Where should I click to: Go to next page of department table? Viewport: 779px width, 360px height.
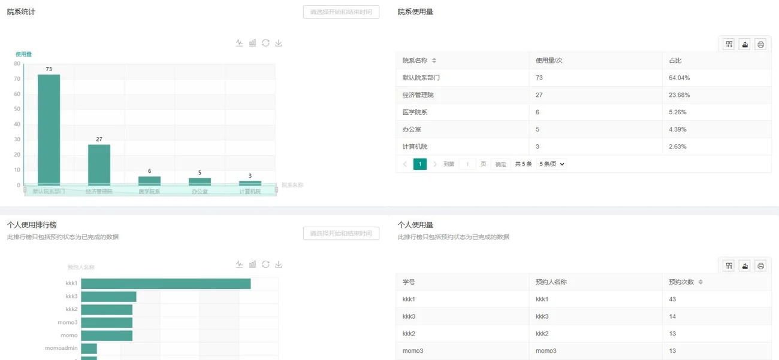tap(435, 164)
